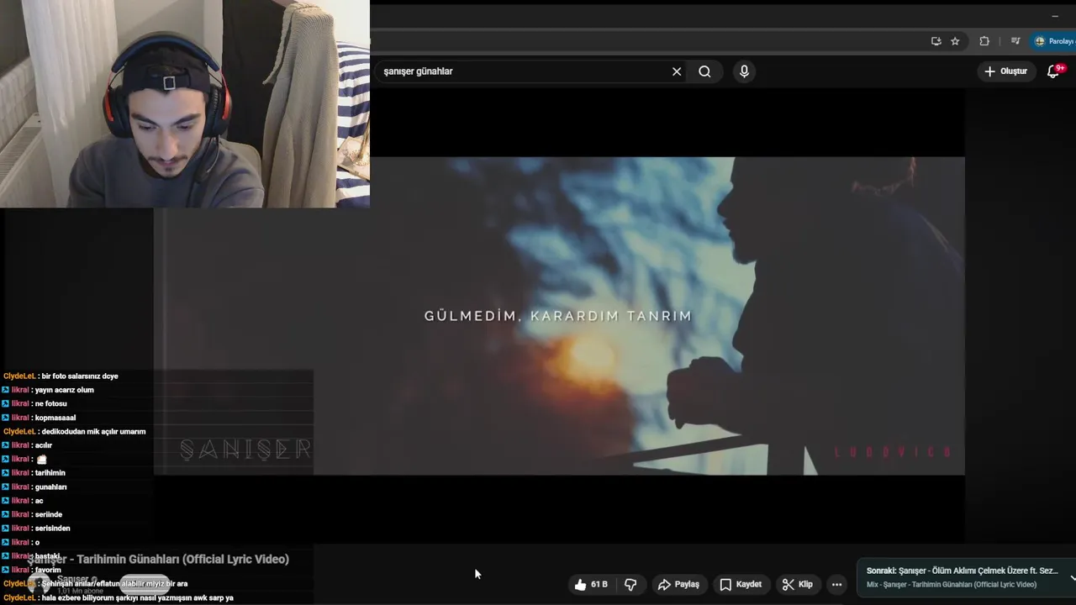Click chat message 'ne fotosu'

[50, 403]
